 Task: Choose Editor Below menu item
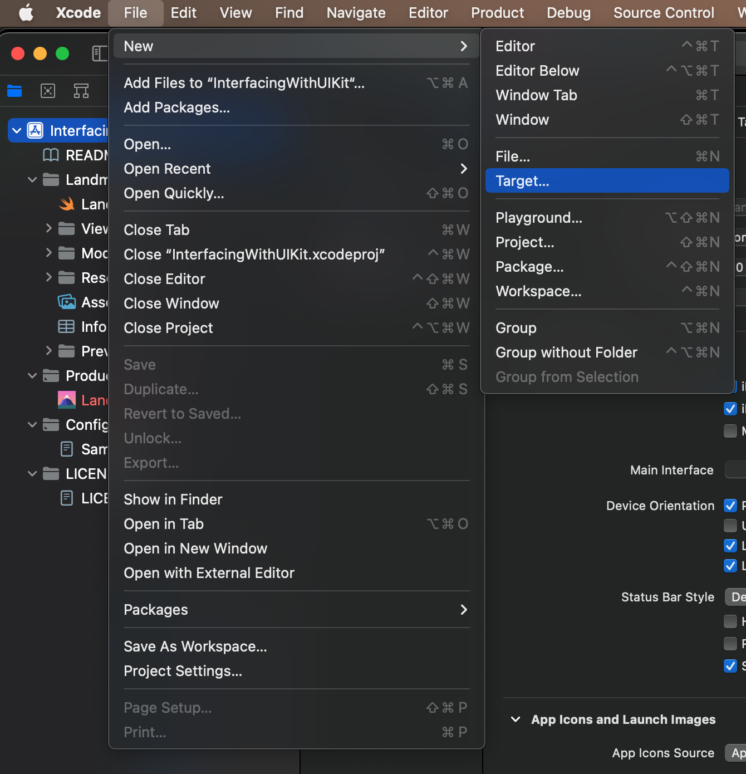pyautogui.click(x=607, y=71)
